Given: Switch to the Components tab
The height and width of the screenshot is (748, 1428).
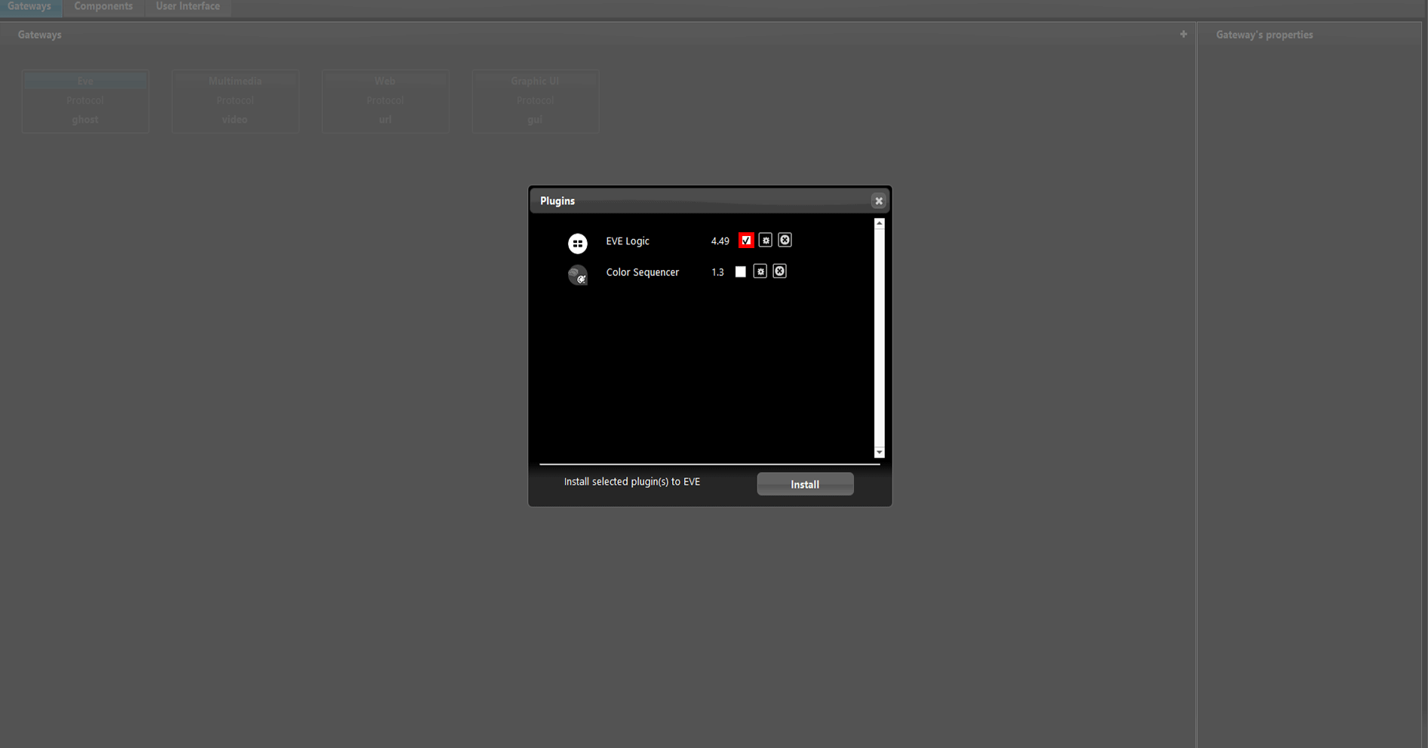Looking at the screenshot, I should [103, 7].
